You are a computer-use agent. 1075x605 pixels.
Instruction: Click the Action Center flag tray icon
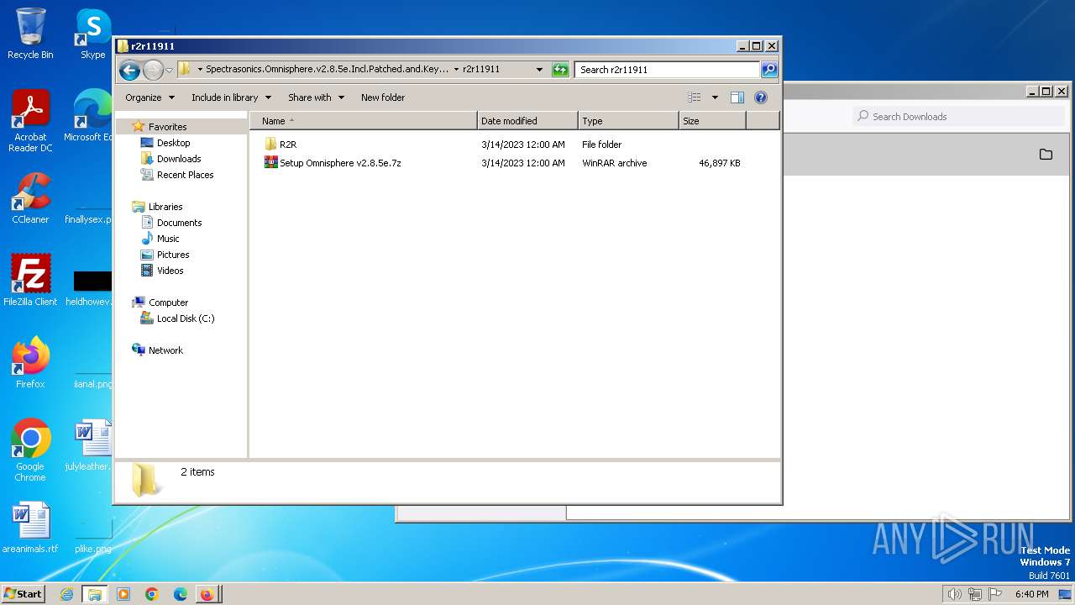[x=995, y=594]
